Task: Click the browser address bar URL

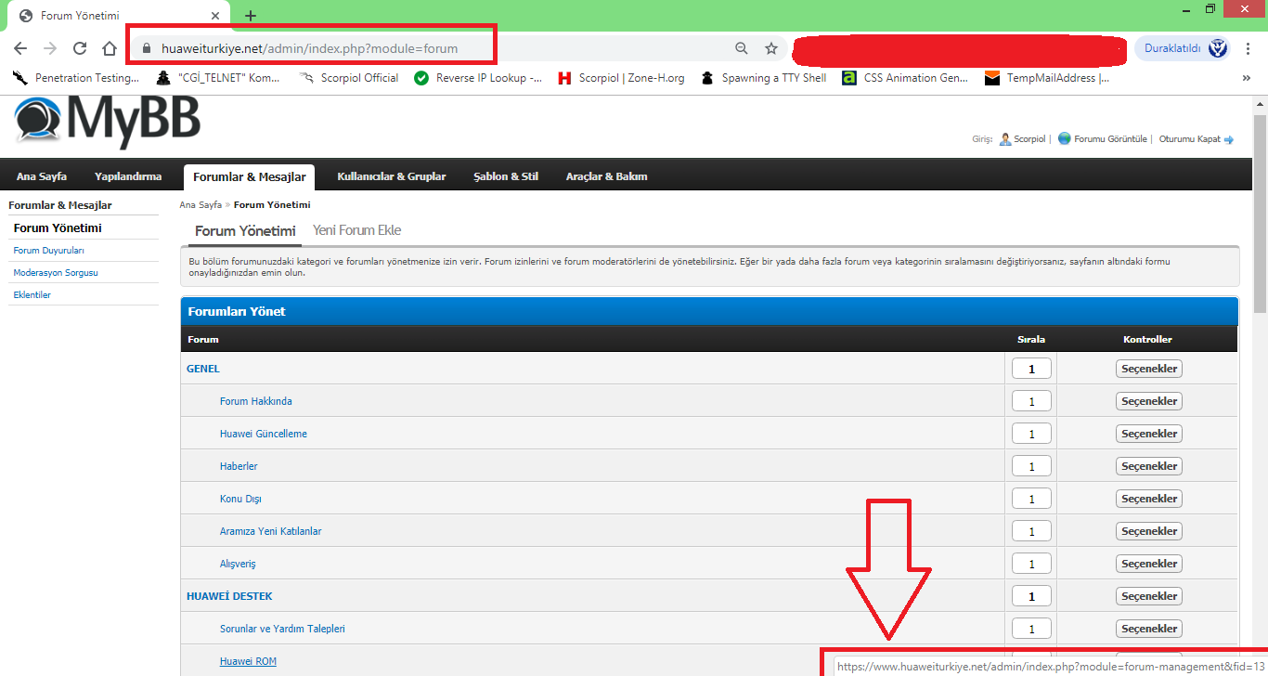Action: click(310, 48)
